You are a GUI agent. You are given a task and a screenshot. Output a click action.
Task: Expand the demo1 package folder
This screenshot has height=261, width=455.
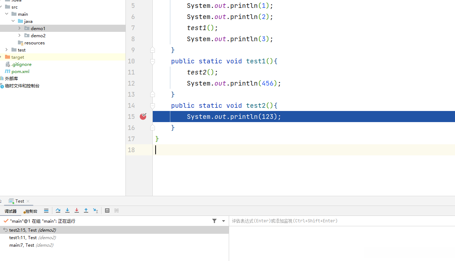(19, 28)
